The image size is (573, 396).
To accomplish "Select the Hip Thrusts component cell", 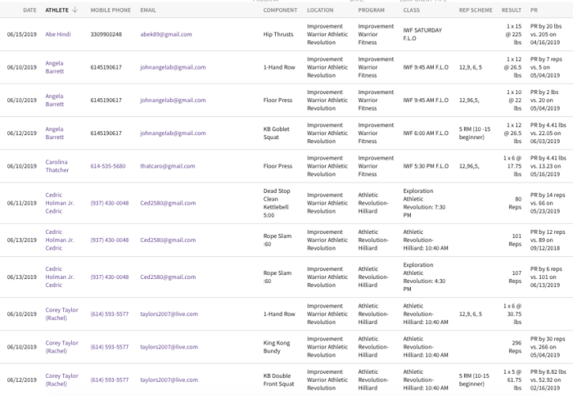I will click(278, 34).
